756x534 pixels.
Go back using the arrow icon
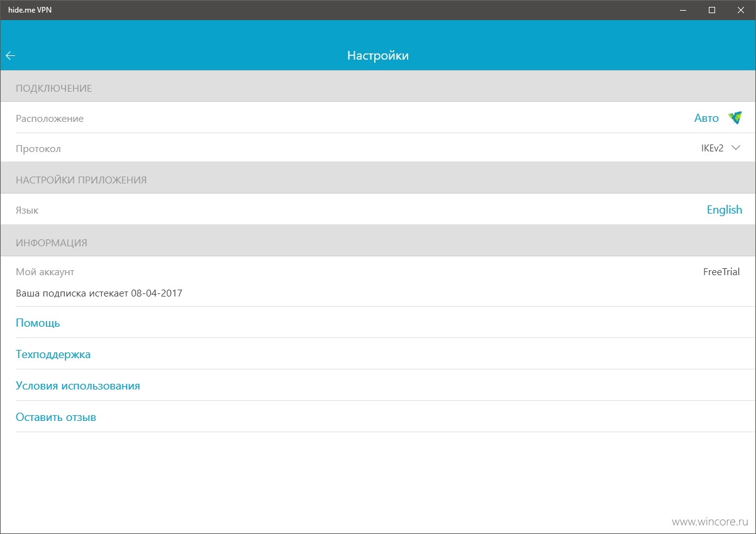point(10,56)
